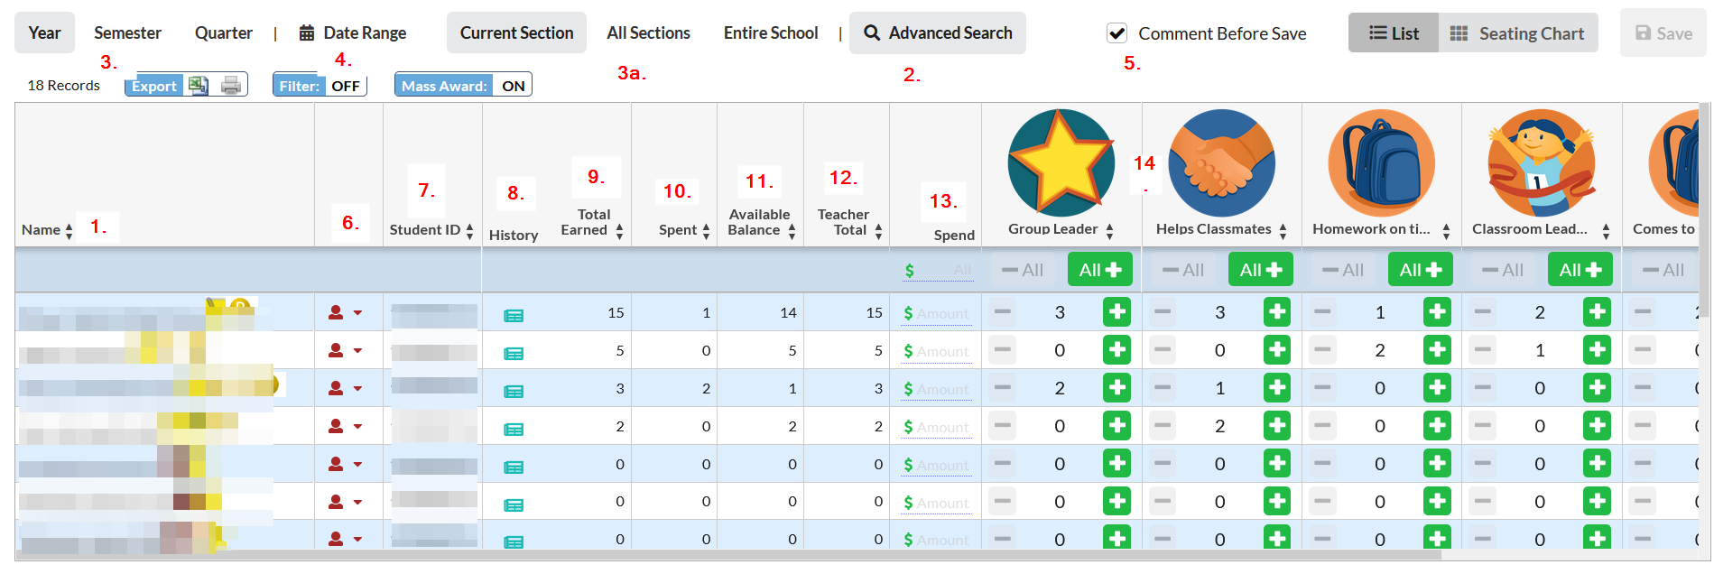Image resolution: width=1714 pixels, height=583 pixels.
Task: Open student dropdown in first row
Action: point(345,312)
